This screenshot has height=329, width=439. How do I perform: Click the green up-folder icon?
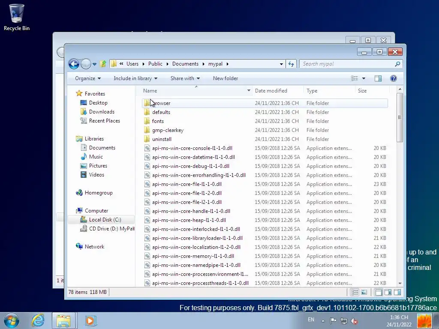pyautogui.click(x=103, y=64)
